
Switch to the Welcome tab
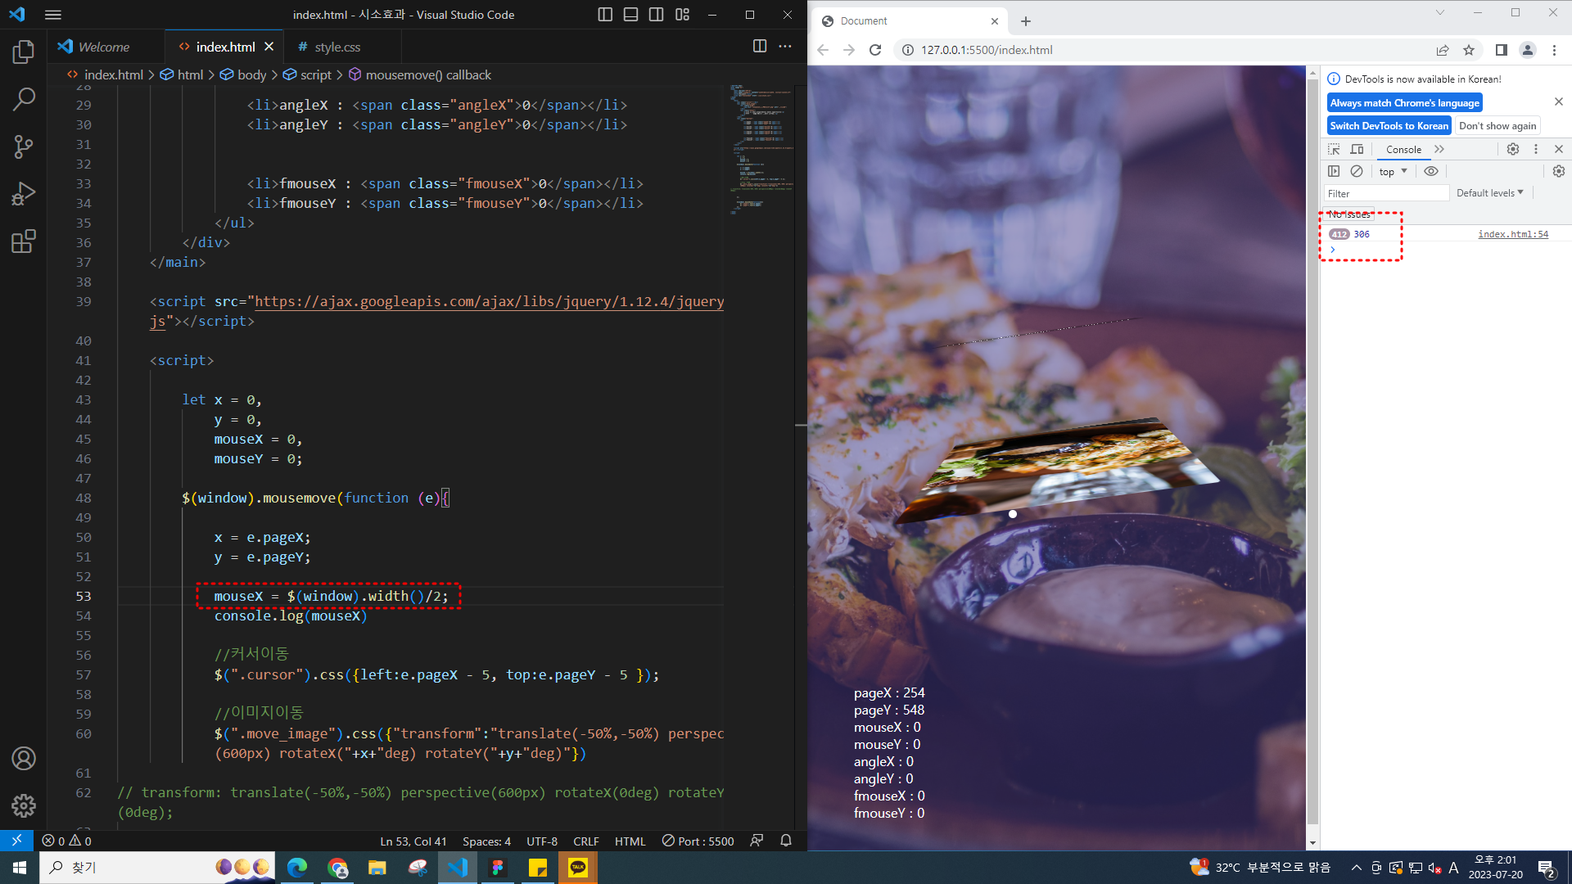(103, 47)
